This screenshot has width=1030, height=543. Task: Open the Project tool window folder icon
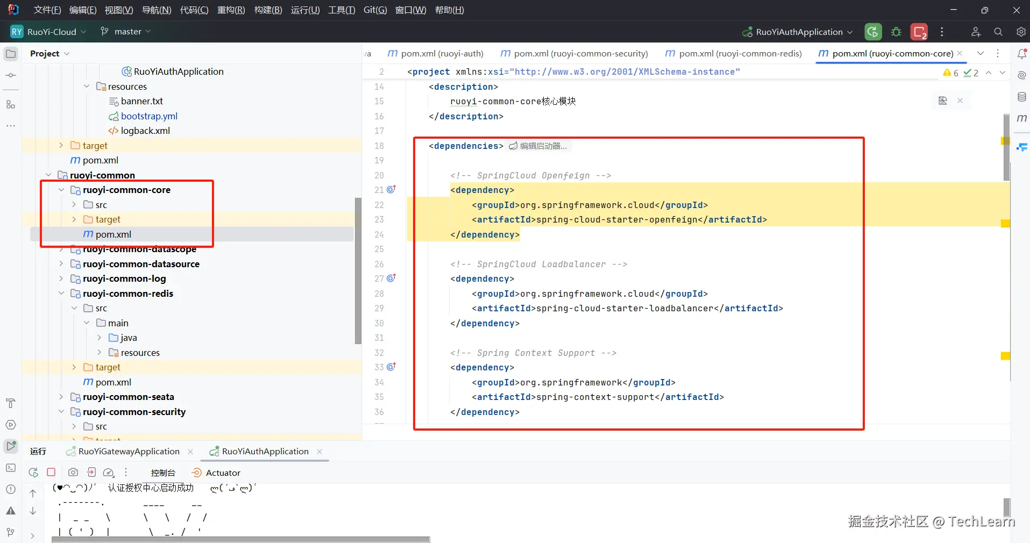pyautogui.click(x=11, y=54)
